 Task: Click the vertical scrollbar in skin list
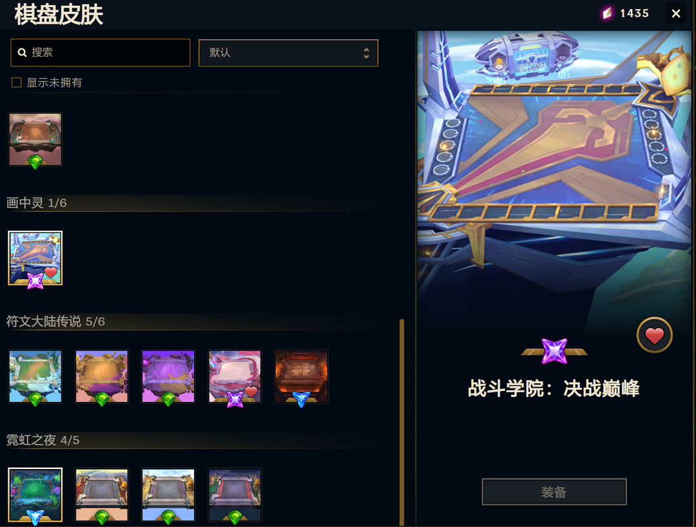(x=401, y=423)
